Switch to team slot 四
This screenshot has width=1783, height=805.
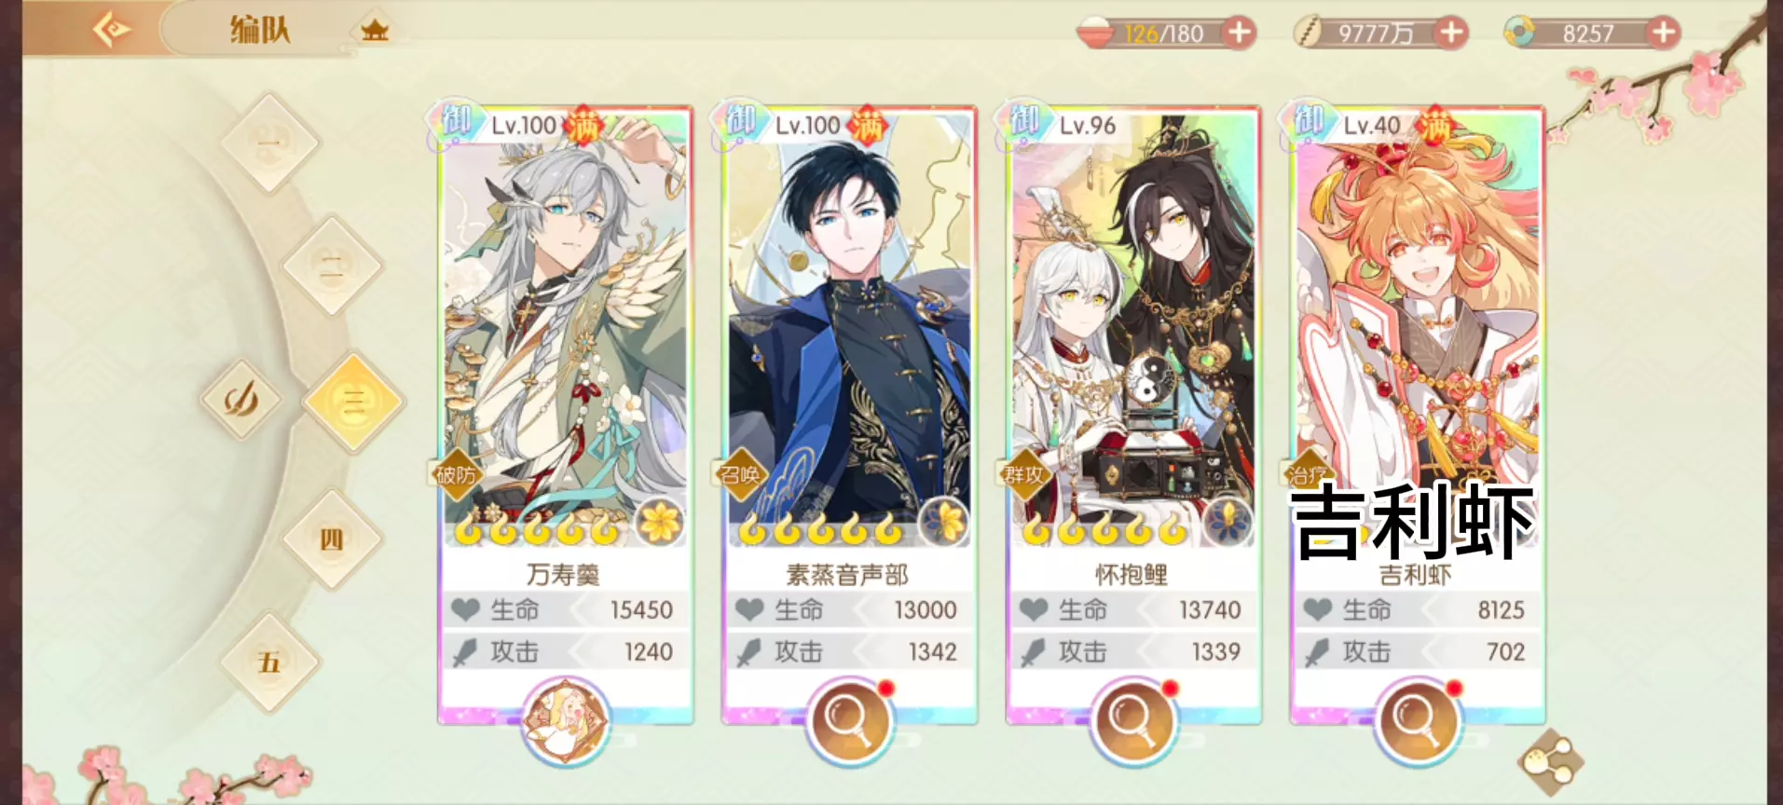click(x=332, y=539)
